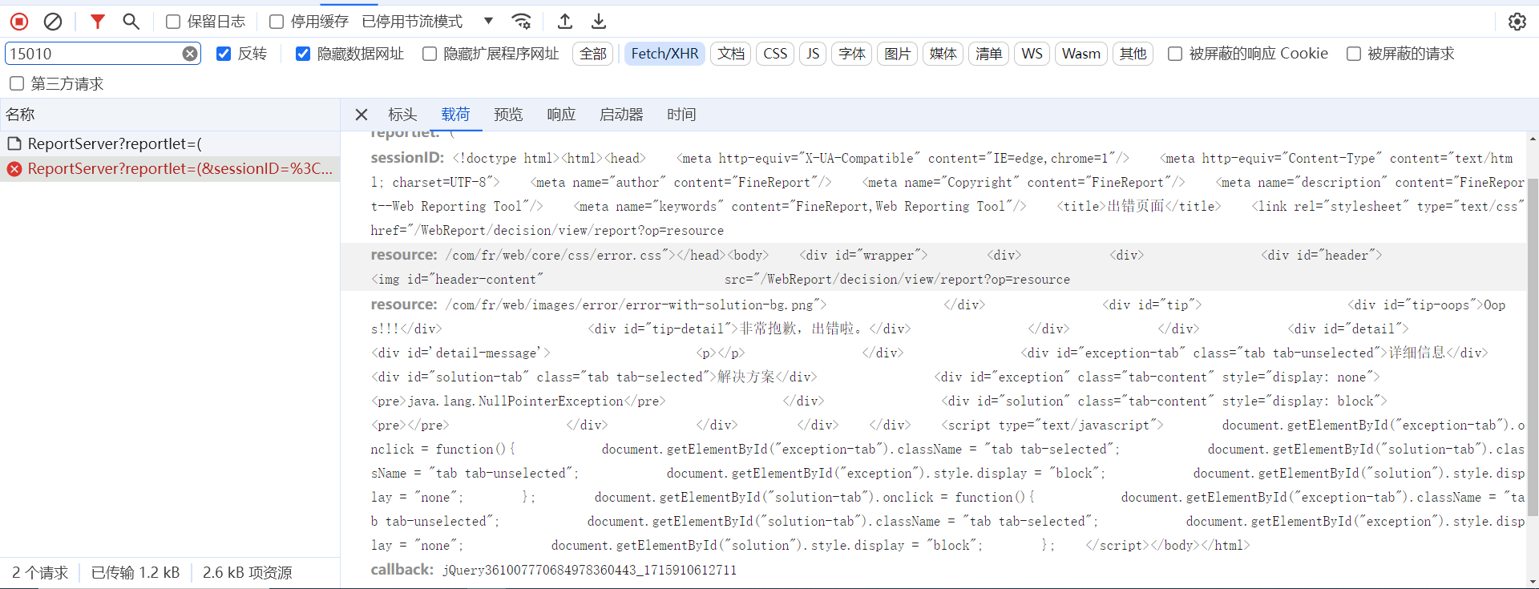Switch to the 标头 tab
The height and width of the screenshot is (589, 1539).
point(402,115)
